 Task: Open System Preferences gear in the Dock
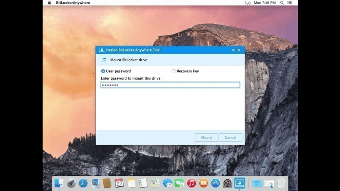pos(227,183)
